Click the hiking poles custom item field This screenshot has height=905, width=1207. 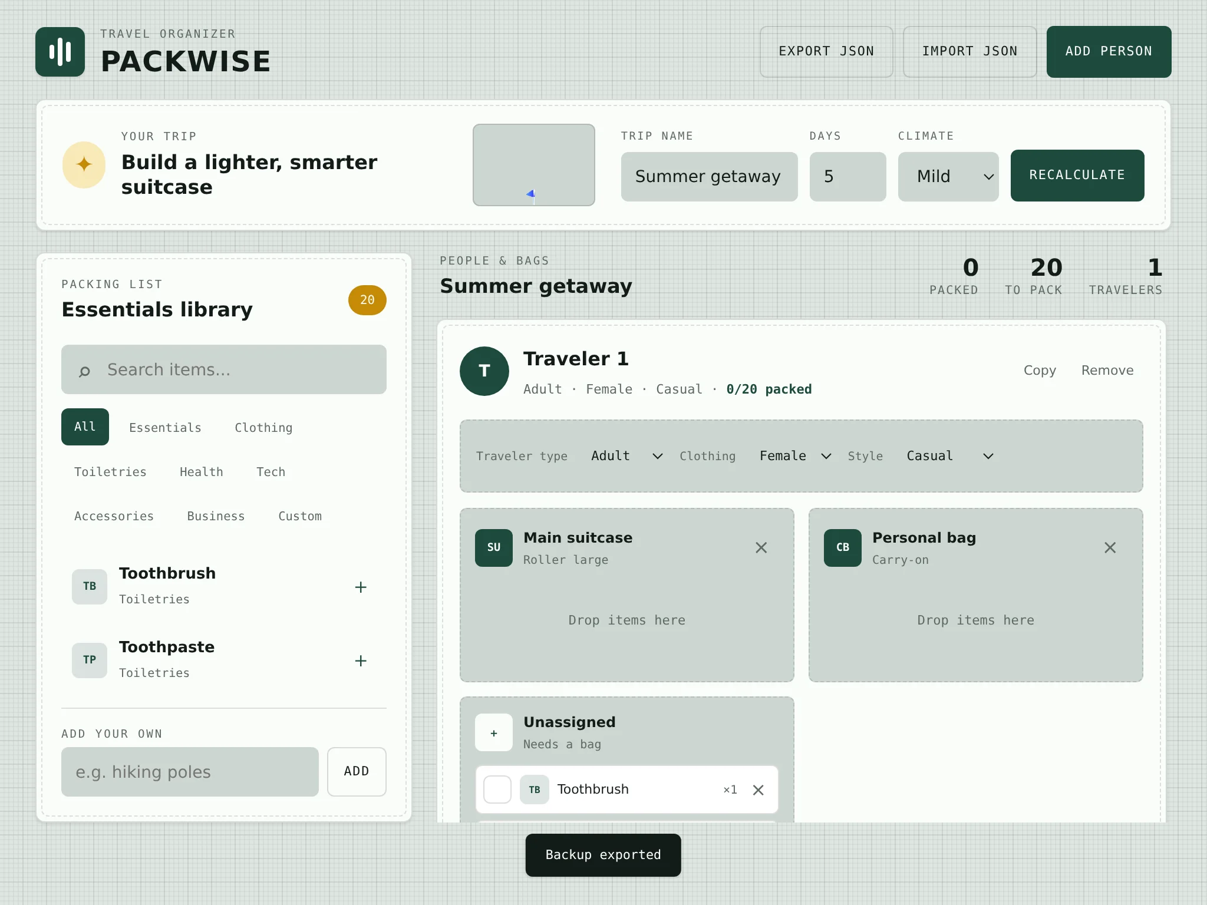190,772
